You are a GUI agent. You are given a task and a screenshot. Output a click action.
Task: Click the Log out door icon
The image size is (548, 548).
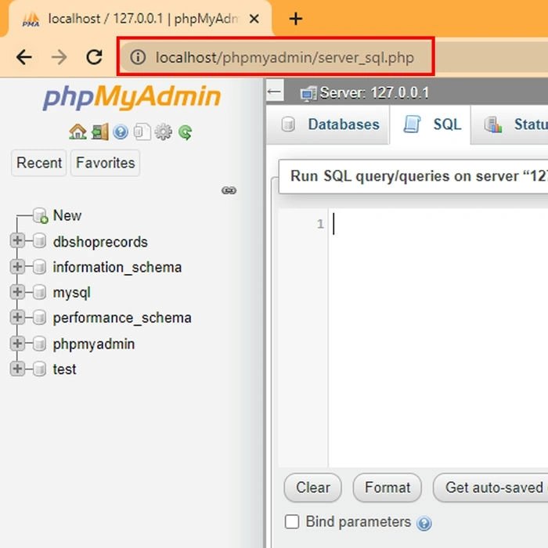(x=99, y=132)
